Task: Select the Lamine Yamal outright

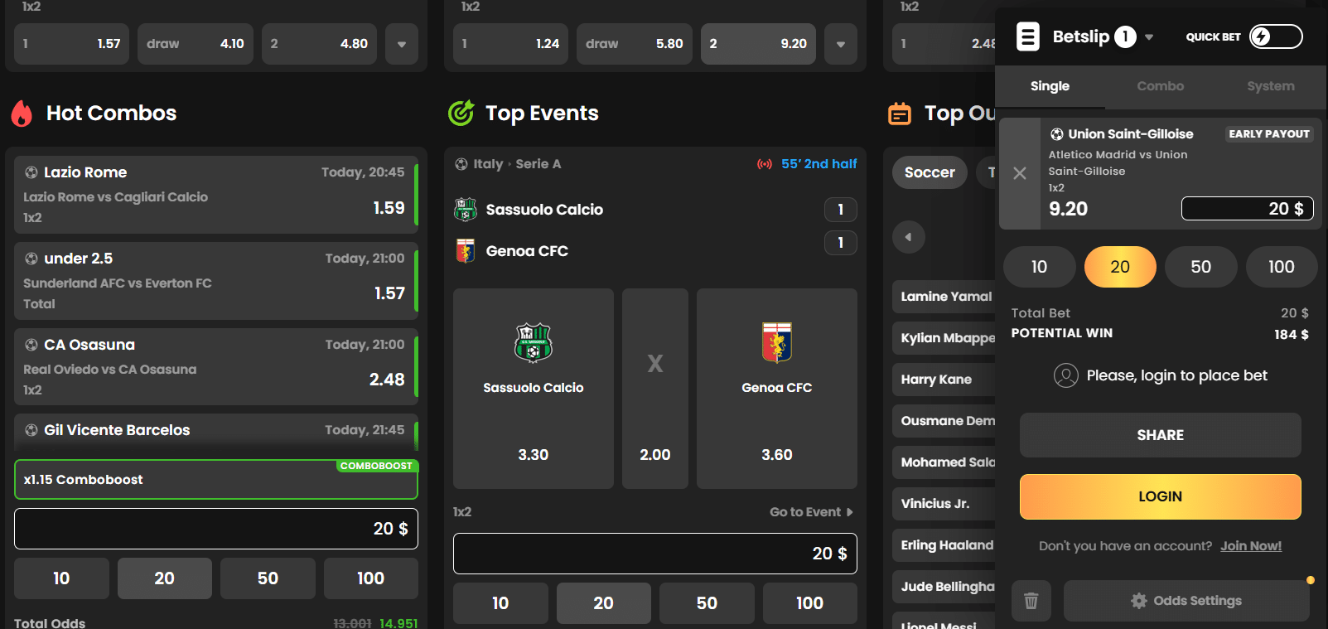Action: click(x=944, y=297)
